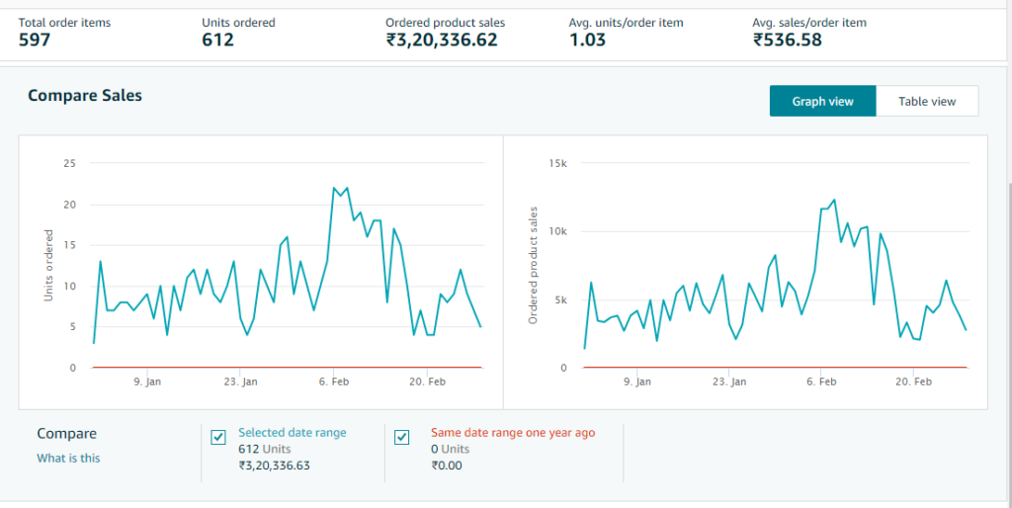Toggle Same date range one year ago checkbox
This screenshot has width=1012, height=508.
(402, 437)
